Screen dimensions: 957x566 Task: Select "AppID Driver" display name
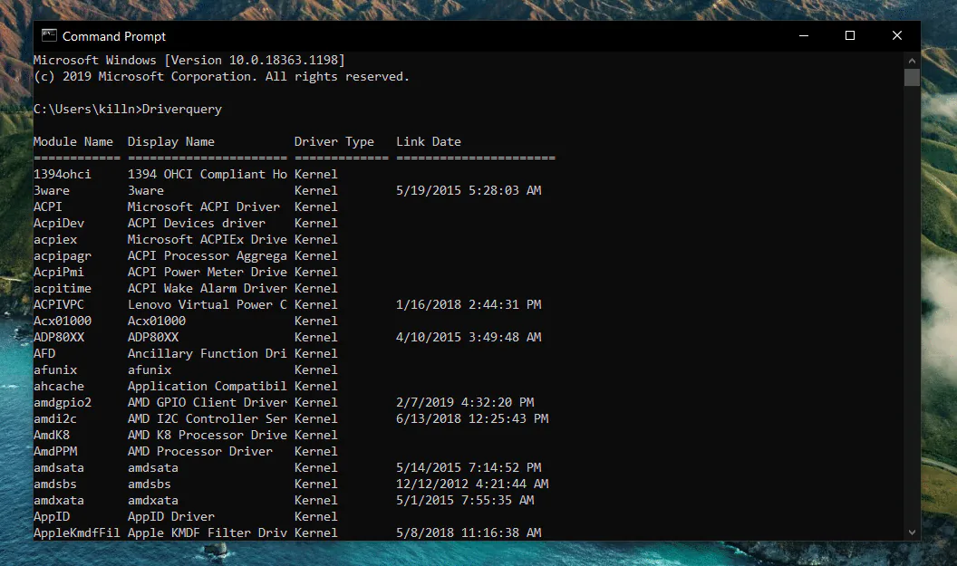171,516
